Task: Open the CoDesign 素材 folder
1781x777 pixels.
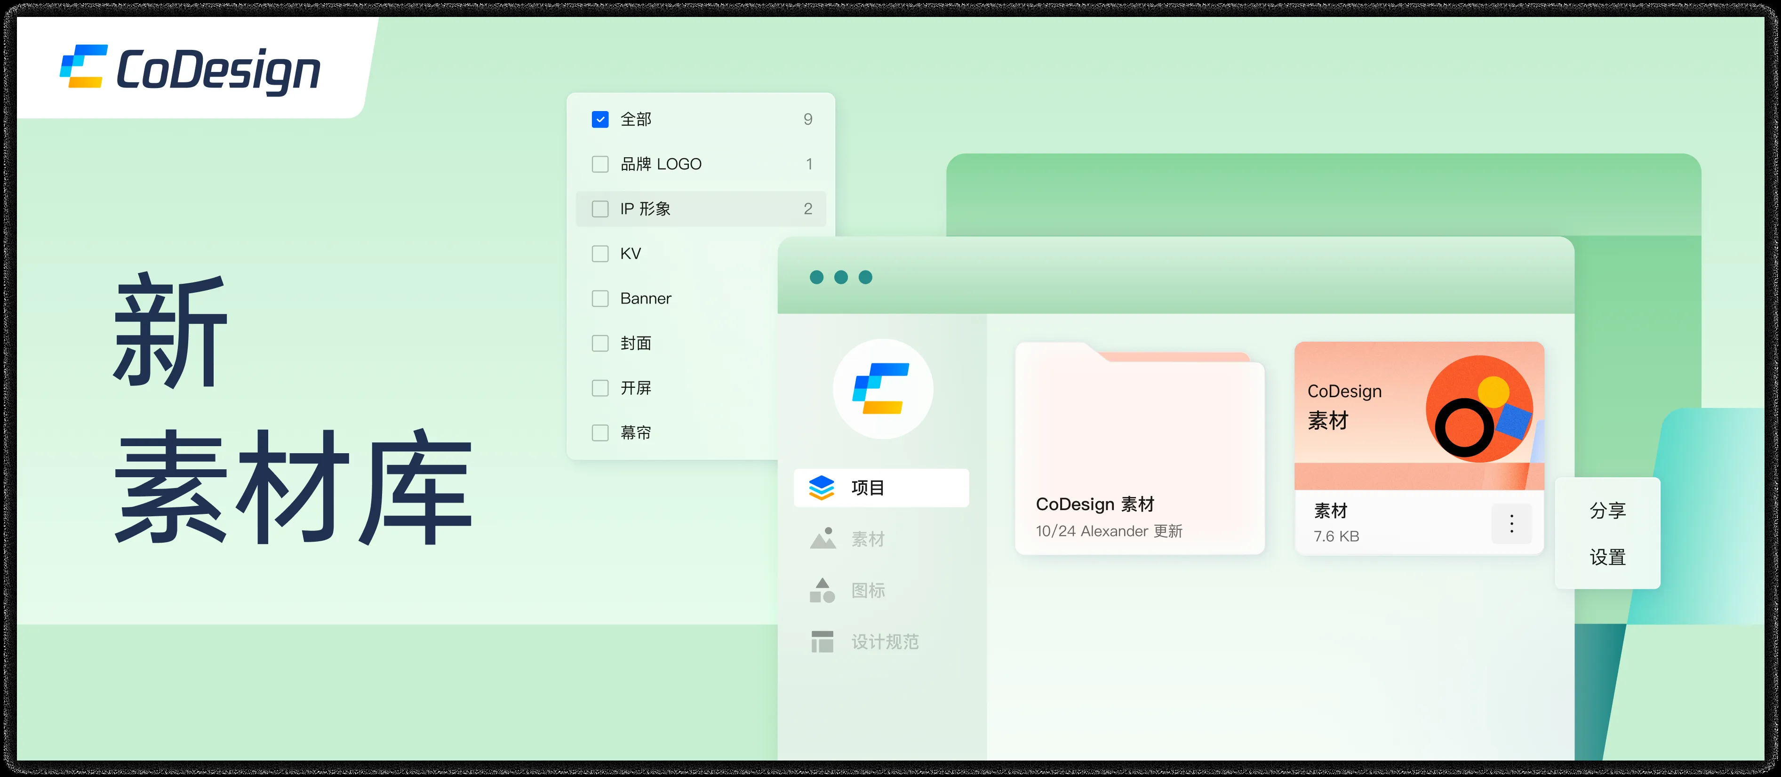Action: click(1139, 442)
